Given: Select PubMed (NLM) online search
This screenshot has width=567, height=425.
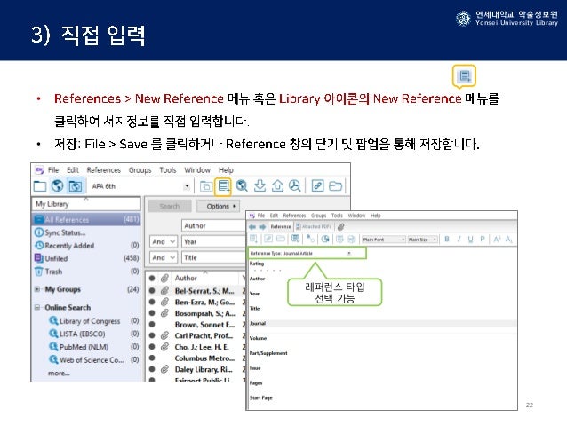Looking at the screenshot, I should click(x=82, y=345).
